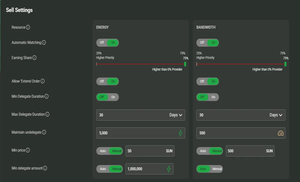Open the Days dropdown for Energy max duration
Screen dimensions: 300x182
pyautogui.click(x=175, y=115)
